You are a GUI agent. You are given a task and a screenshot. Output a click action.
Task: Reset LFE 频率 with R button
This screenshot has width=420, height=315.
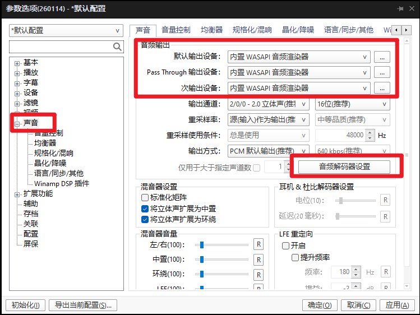coord(386,272)
